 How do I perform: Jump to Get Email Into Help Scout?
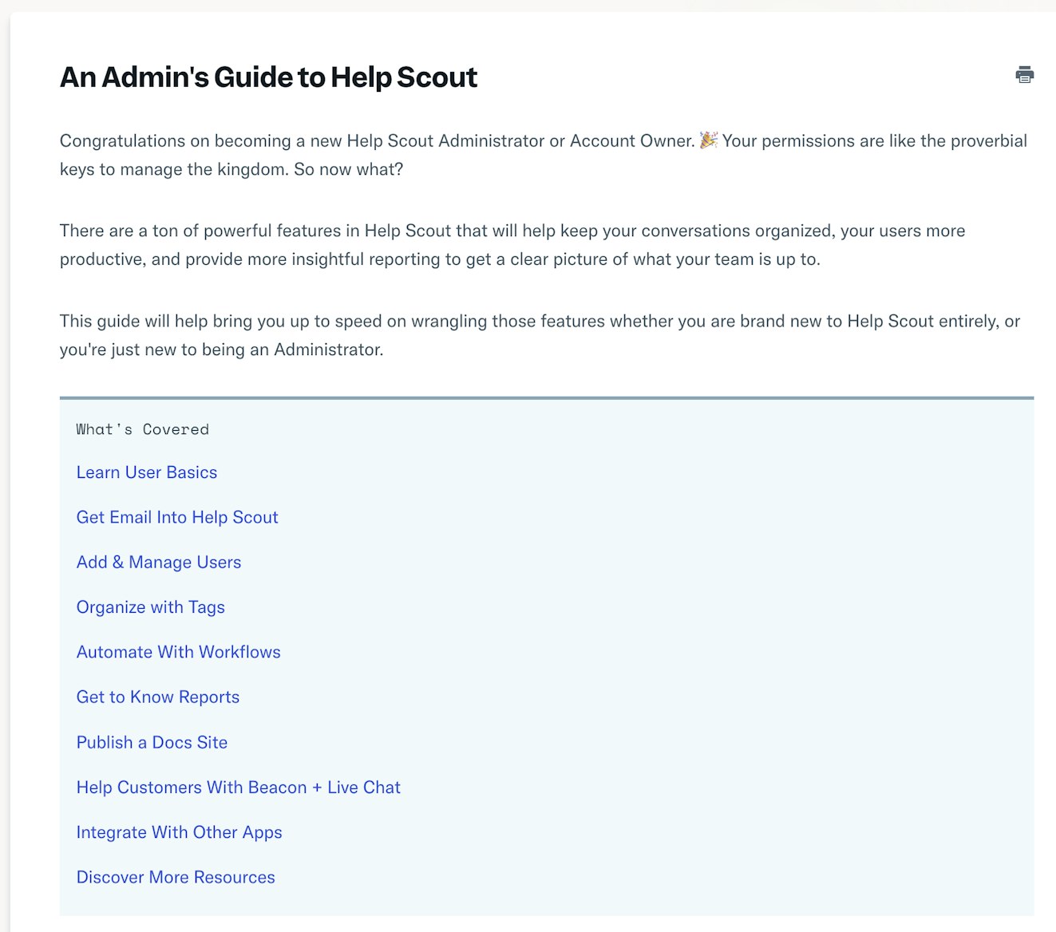[x=177, y=517]
